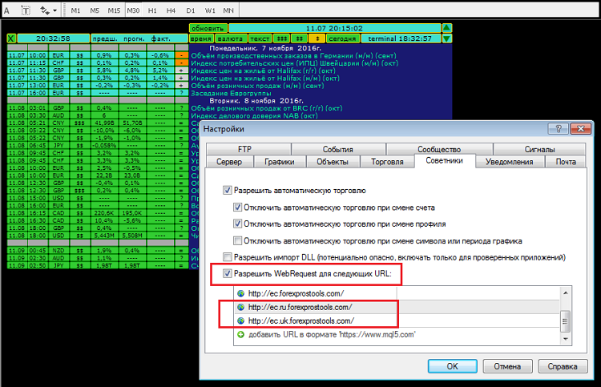The width and height of the screenshot is (601, 387).
Task: Switch chart to M15 timeframe
Action: tap(114, 10)
